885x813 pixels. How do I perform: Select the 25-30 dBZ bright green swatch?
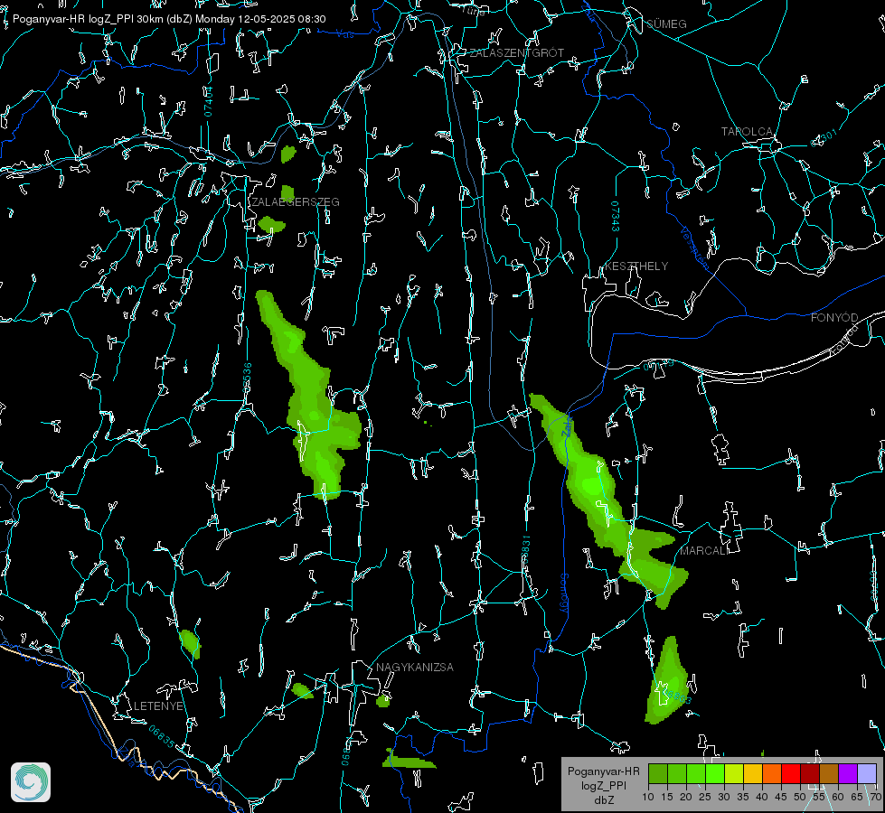tap(715, 774)
